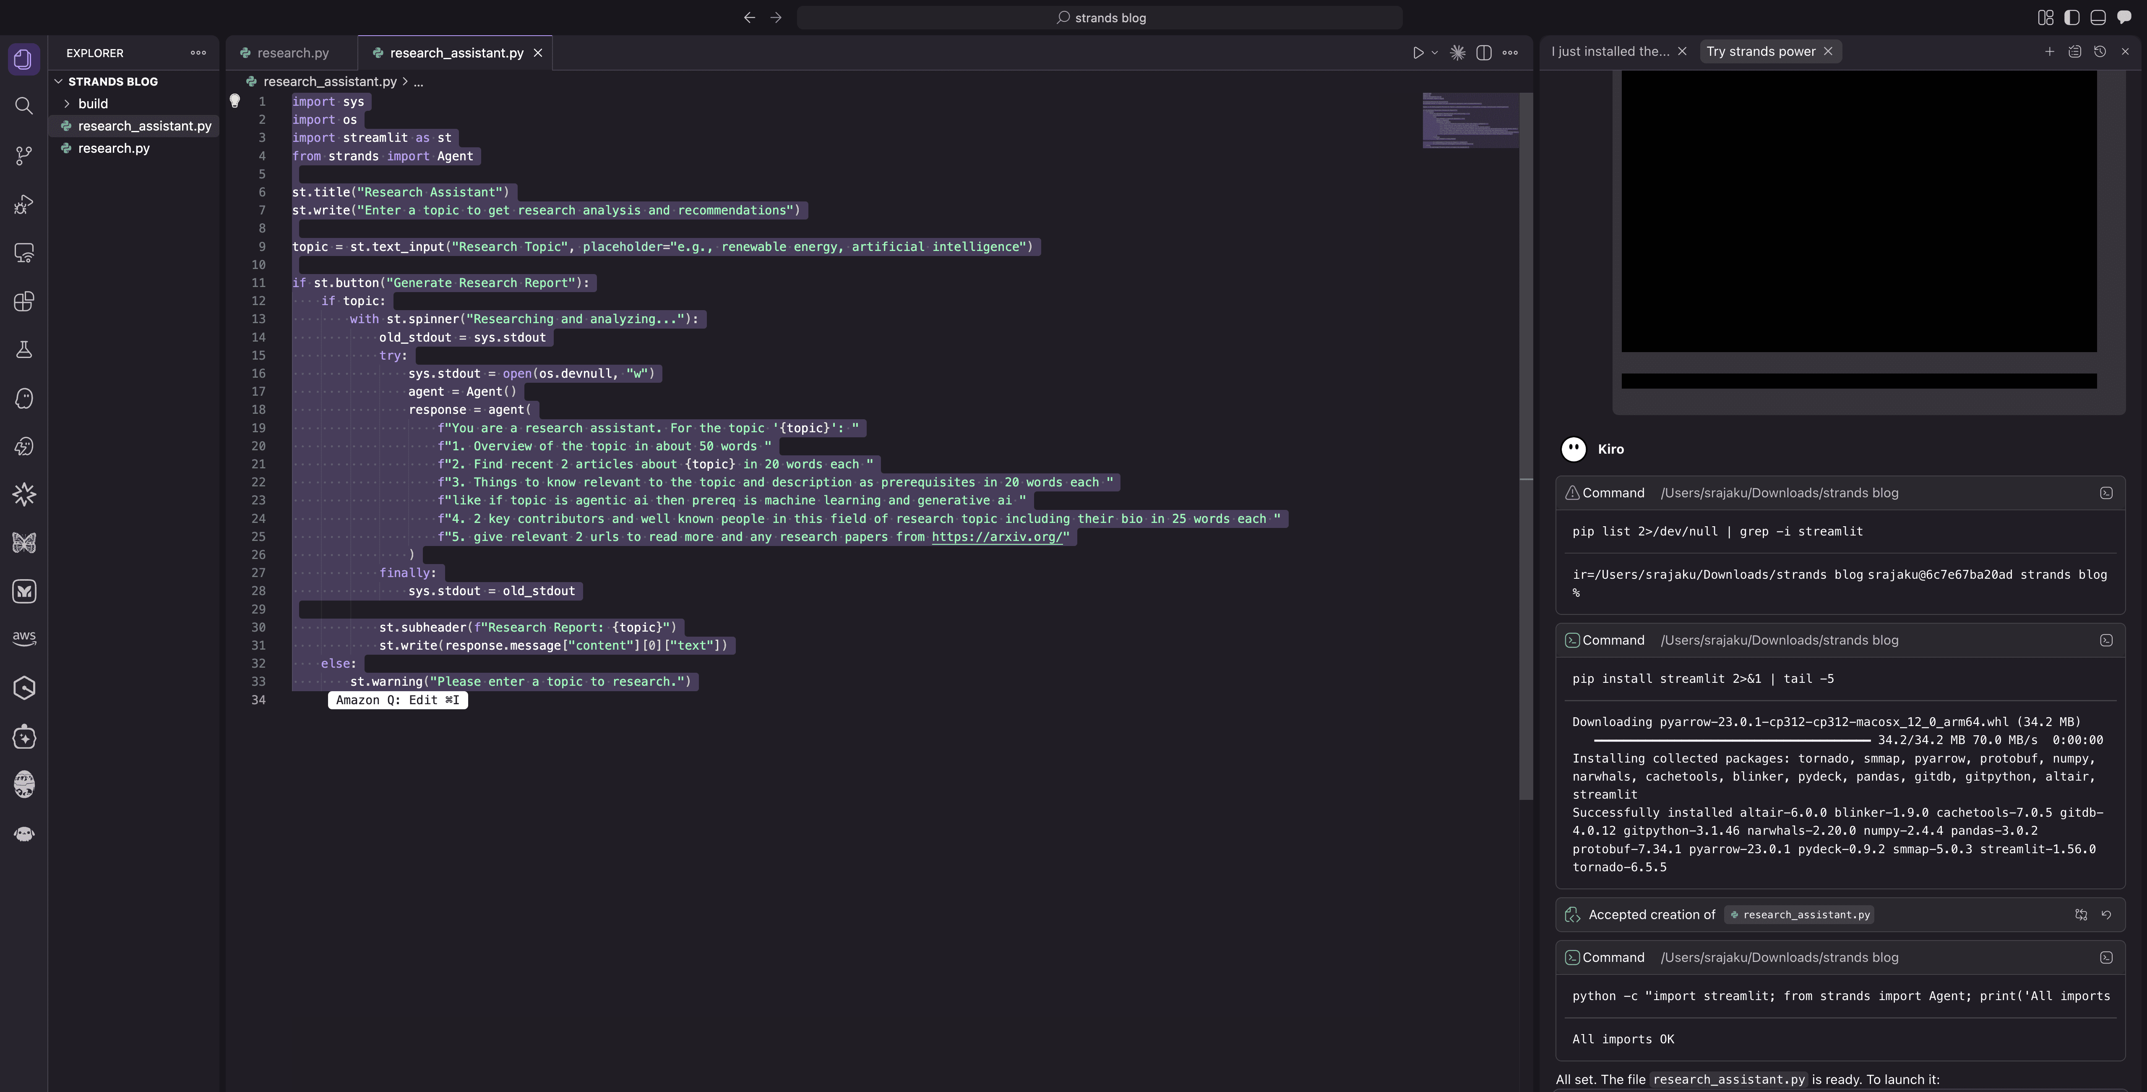Click the starburst icon in editor toolbar

pyautogui.click(x=1458, y=52)
